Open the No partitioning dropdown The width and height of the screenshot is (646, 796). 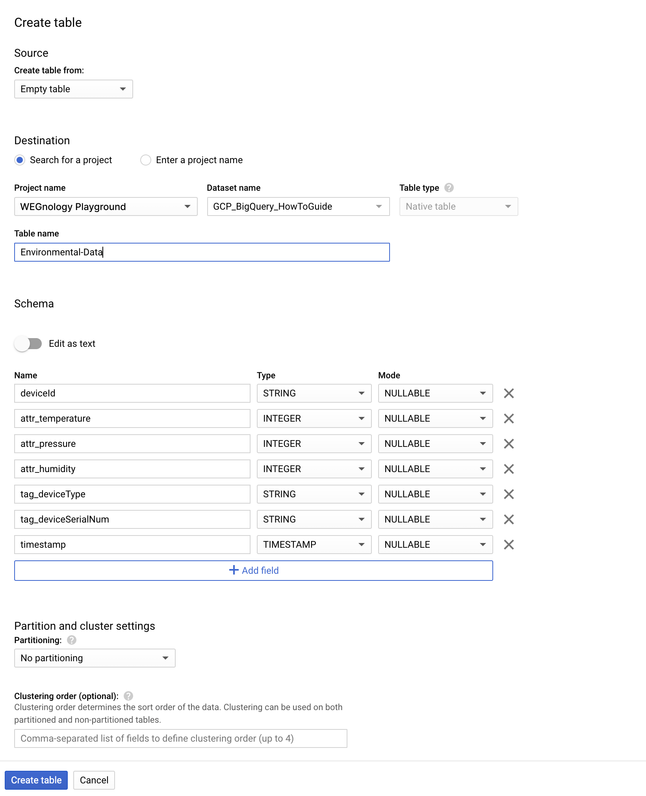coord(95,658)
